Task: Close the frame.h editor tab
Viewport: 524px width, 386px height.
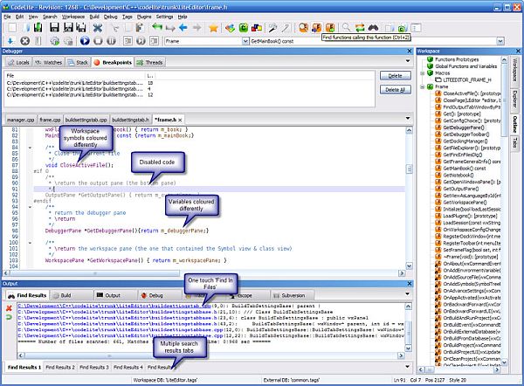Action: click(180, 120)
